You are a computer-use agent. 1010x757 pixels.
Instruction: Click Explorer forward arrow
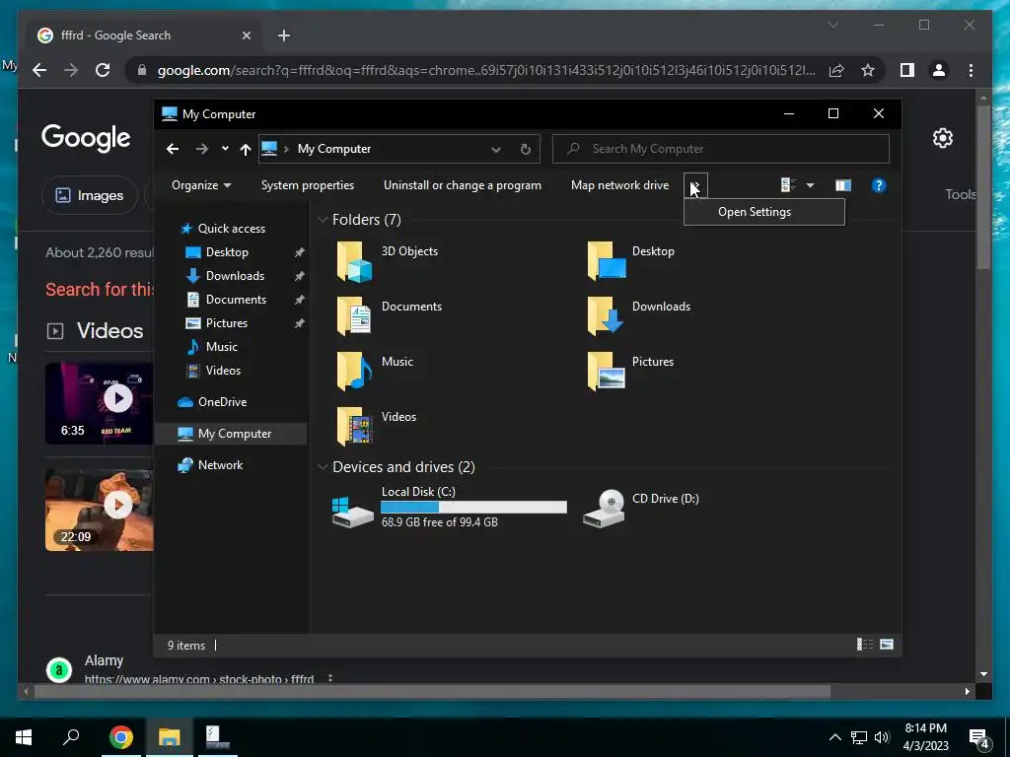click(202, 149)
